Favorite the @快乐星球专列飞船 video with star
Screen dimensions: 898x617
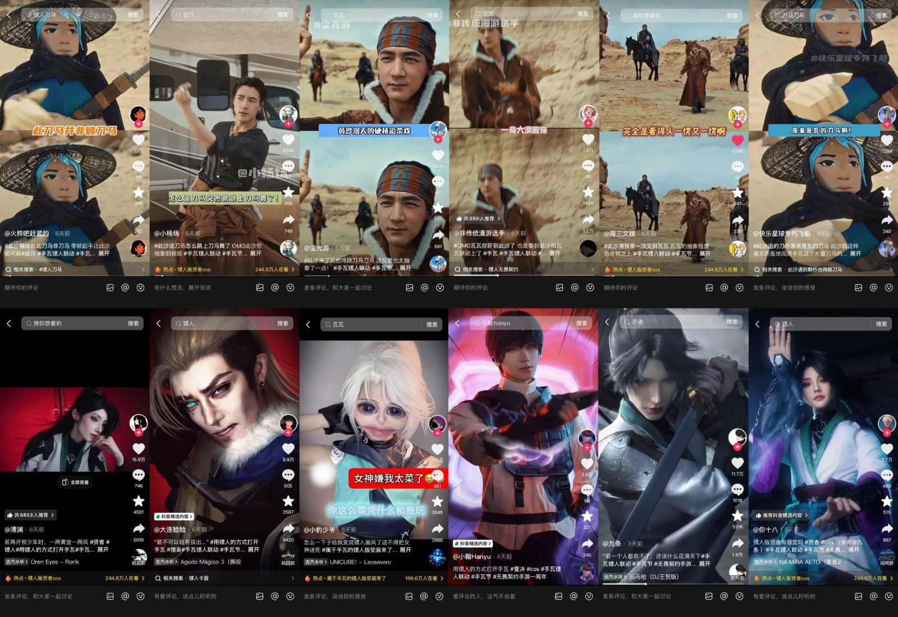(887, 193)
